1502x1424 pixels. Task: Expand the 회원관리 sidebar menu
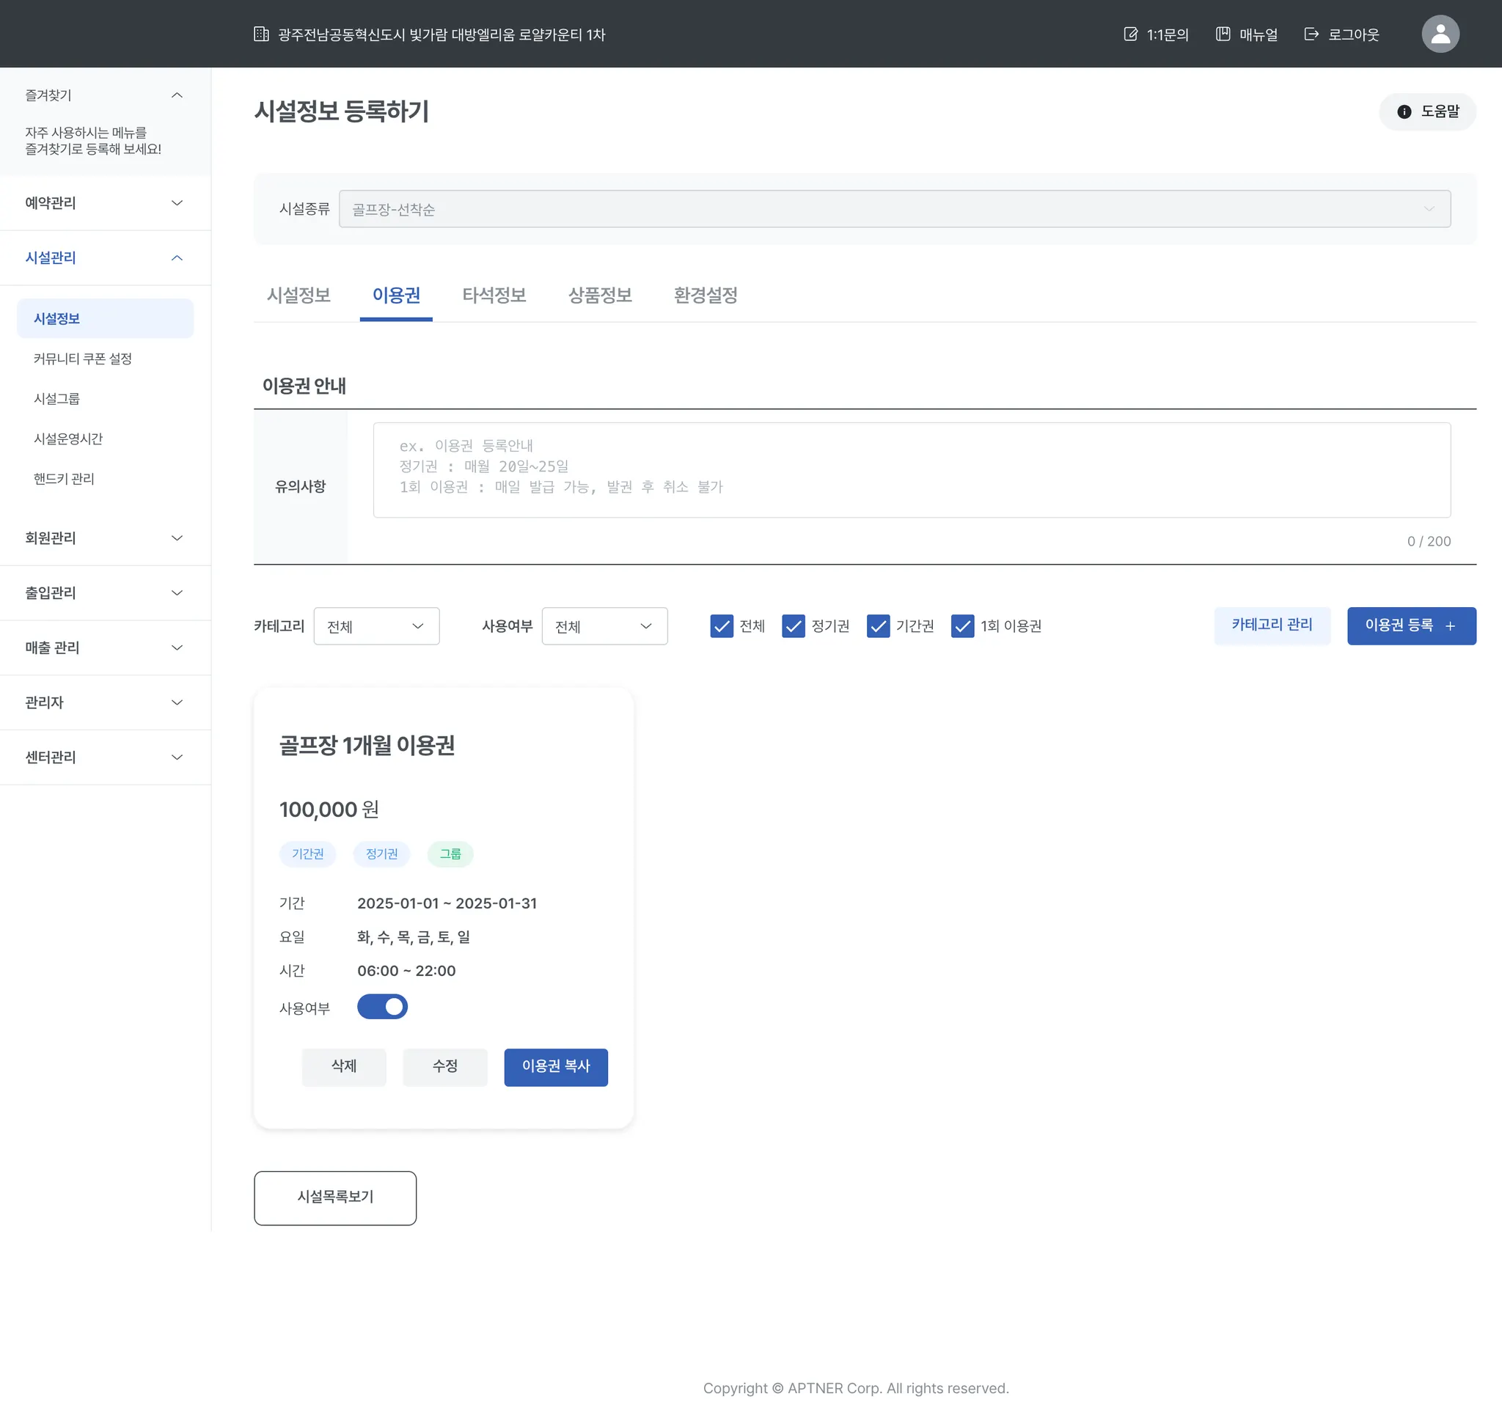coord(105,538)
